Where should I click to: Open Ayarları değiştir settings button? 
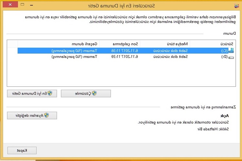[x=32, y=115]
